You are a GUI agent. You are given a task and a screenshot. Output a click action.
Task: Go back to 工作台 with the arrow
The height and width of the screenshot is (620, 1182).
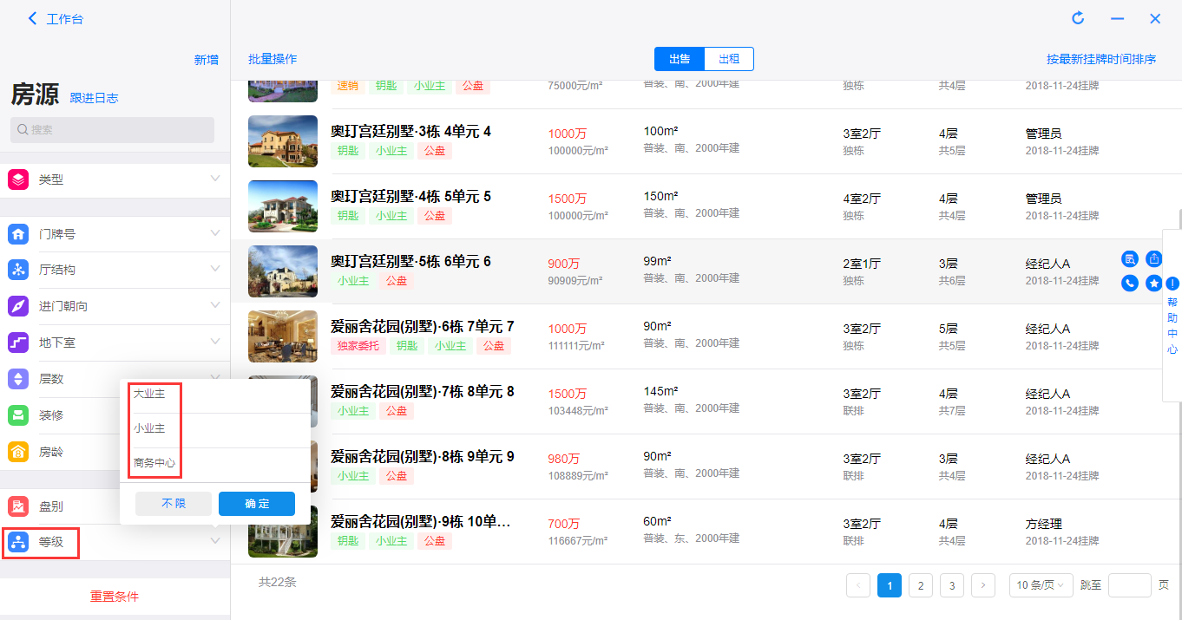[33, 18]
